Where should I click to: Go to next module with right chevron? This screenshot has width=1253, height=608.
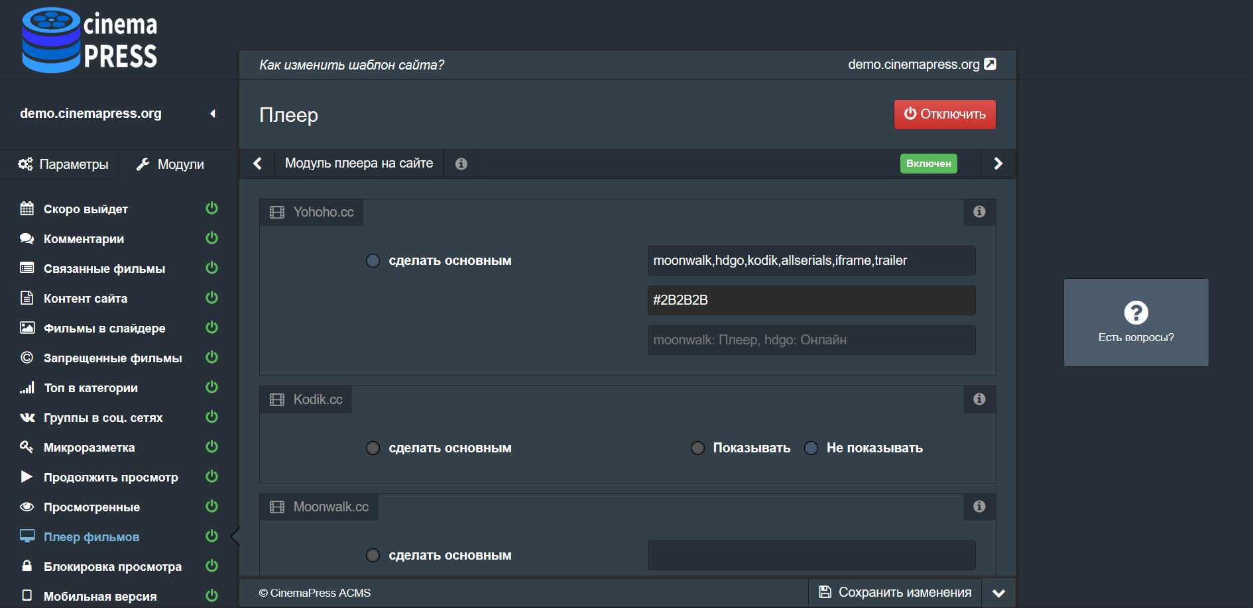(x=998, y=164)
